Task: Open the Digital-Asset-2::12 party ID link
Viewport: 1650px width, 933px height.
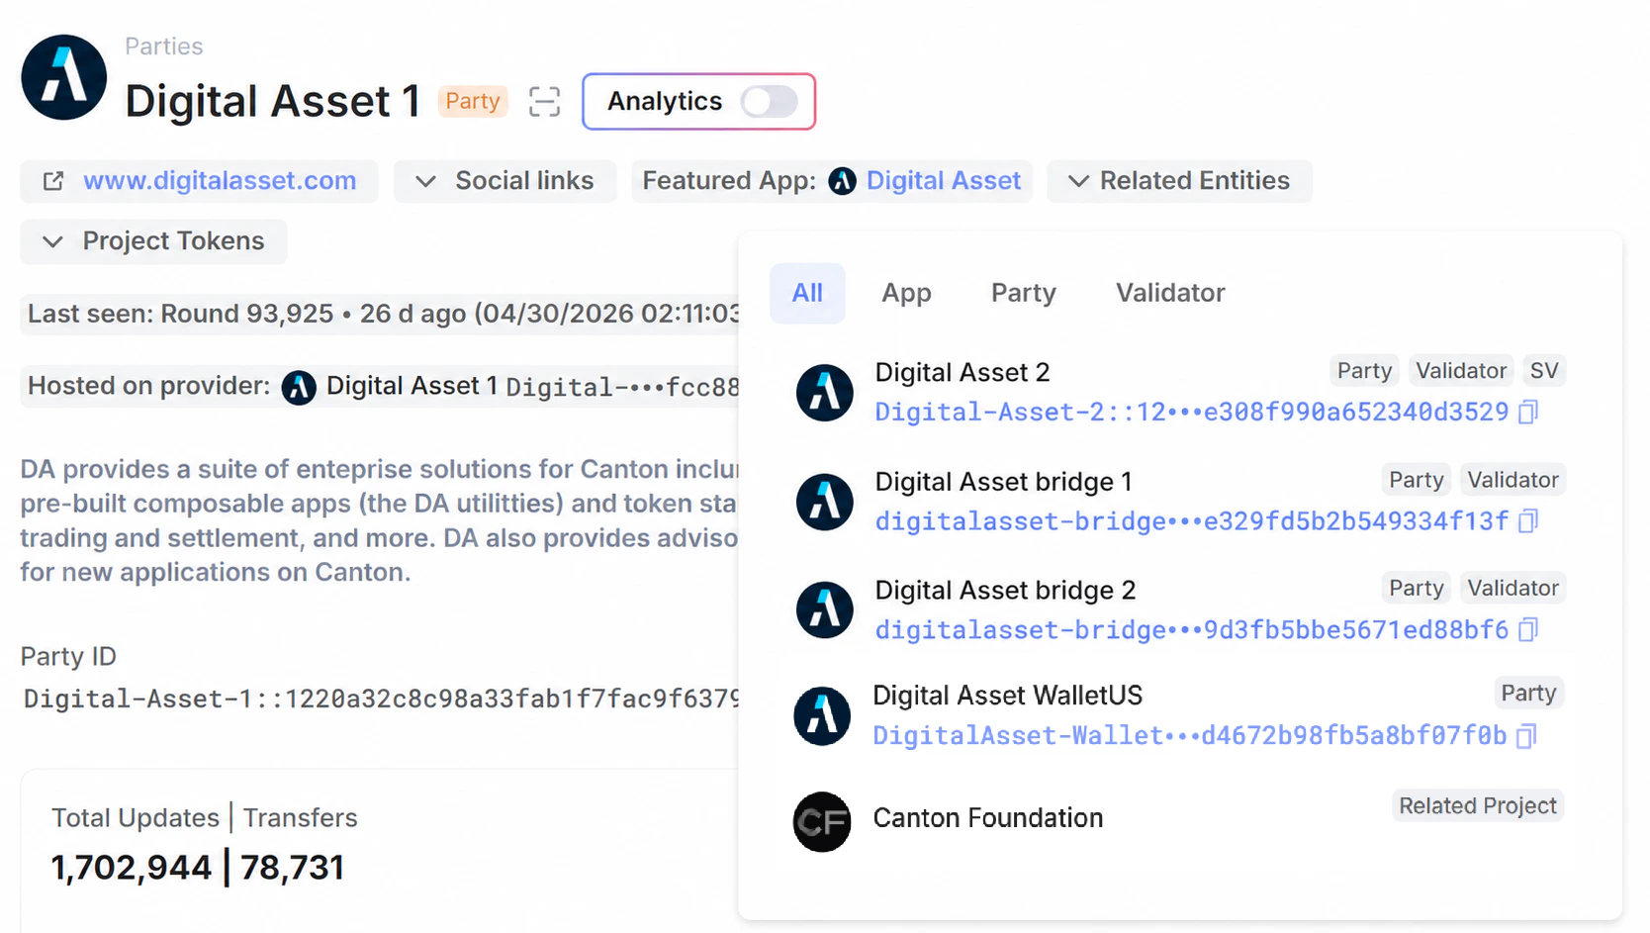Action: point(1191,412)
